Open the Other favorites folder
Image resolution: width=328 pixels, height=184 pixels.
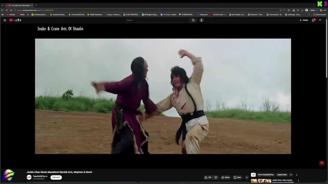coord(320,15)
